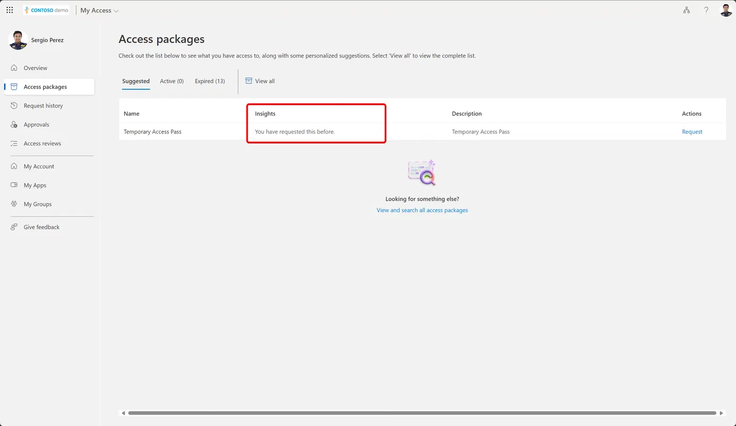The image size is (736, 426).
Task: Click the Approvals person icon
Action: 14,124
